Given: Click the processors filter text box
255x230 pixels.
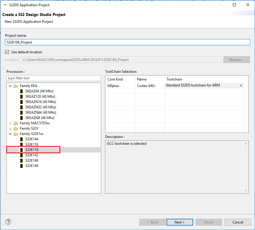Looking at the screenshot, I should 54,78.
